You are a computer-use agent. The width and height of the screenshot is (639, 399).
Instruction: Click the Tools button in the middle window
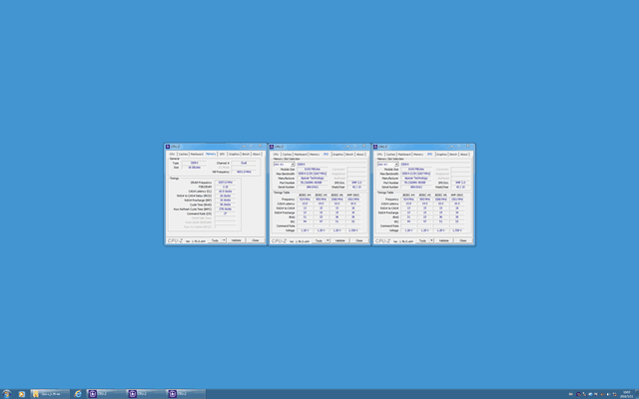coord(319,240)
